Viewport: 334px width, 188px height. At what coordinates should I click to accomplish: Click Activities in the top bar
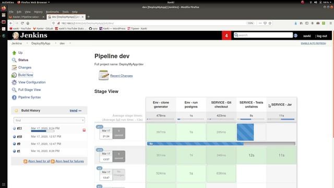(x=8, y=2)
